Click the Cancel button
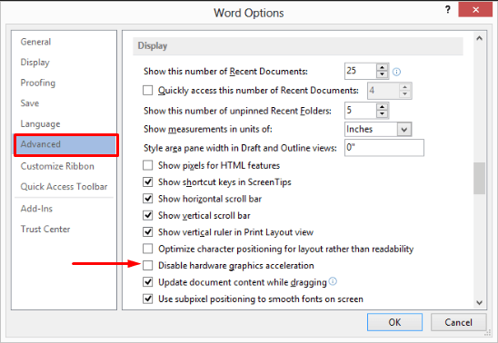Image resolution: width=498 pixels, height=343 pixels. [x=458, y=322]
